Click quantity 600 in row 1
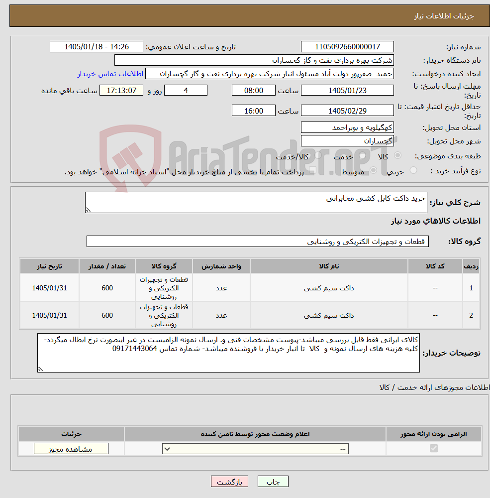 [x=107, y=288]
